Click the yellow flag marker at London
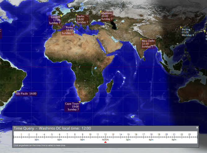The height and width of the screenshot is (153, 207). pyautogui.click(x=61, y=16)
